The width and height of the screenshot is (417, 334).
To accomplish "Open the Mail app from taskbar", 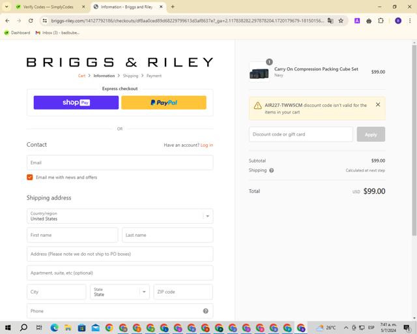I will (96, 327).
